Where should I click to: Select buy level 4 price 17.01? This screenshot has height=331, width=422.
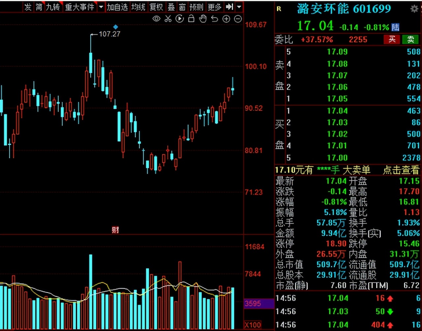coord(337,146)
